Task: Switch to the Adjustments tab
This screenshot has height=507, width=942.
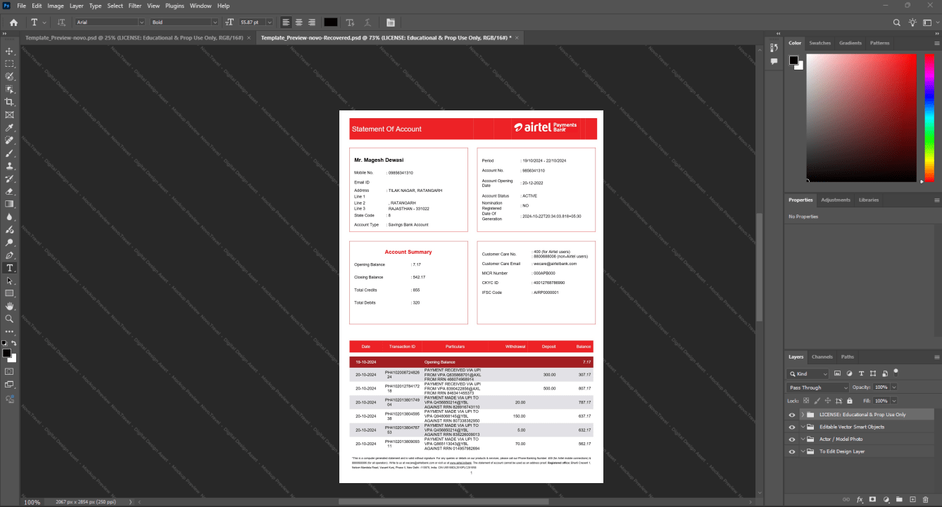Action: pyautogui.click(x=836, y=200)
